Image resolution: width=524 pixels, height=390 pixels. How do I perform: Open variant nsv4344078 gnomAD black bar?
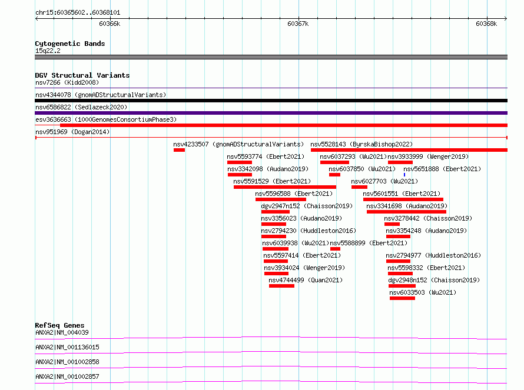point(271,101)
